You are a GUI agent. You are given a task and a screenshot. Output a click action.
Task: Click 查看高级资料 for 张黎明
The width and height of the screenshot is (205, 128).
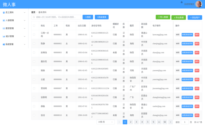187,98
